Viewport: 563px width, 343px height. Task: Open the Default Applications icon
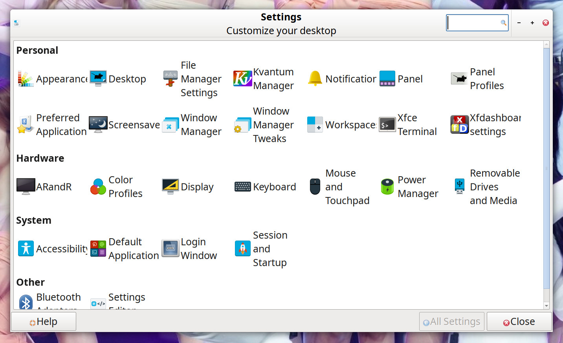click(98, 249)
